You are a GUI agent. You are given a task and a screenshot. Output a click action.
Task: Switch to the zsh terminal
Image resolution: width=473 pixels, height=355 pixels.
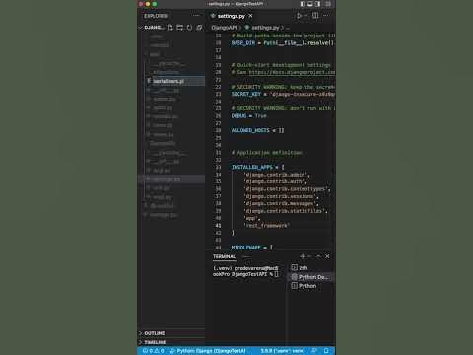coord(310,268)
